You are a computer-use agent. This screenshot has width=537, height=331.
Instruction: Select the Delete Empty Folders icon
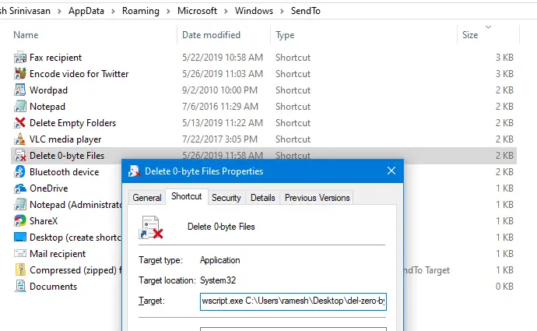(x=20, y=123)
